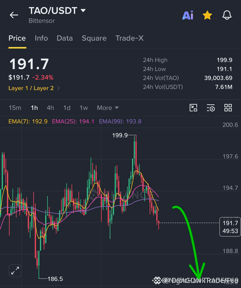Image resolution: width=241 pixels, height=288 pixels.
Task: Switch to the Price tab
Action: coord(17,38)
